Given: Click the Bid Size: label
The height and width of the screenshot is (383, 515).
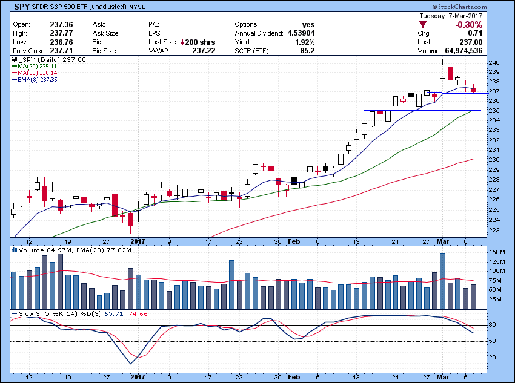Looking at the screenshot, I should pos(105,51).
